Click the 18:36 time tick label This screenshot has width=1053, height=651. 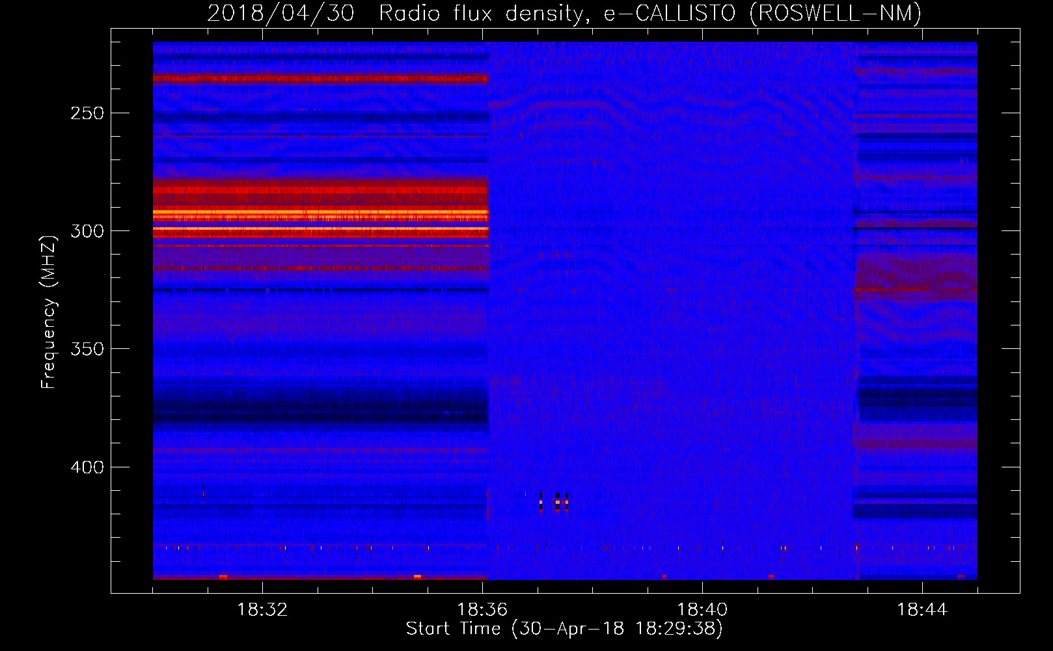coord(482,610)
